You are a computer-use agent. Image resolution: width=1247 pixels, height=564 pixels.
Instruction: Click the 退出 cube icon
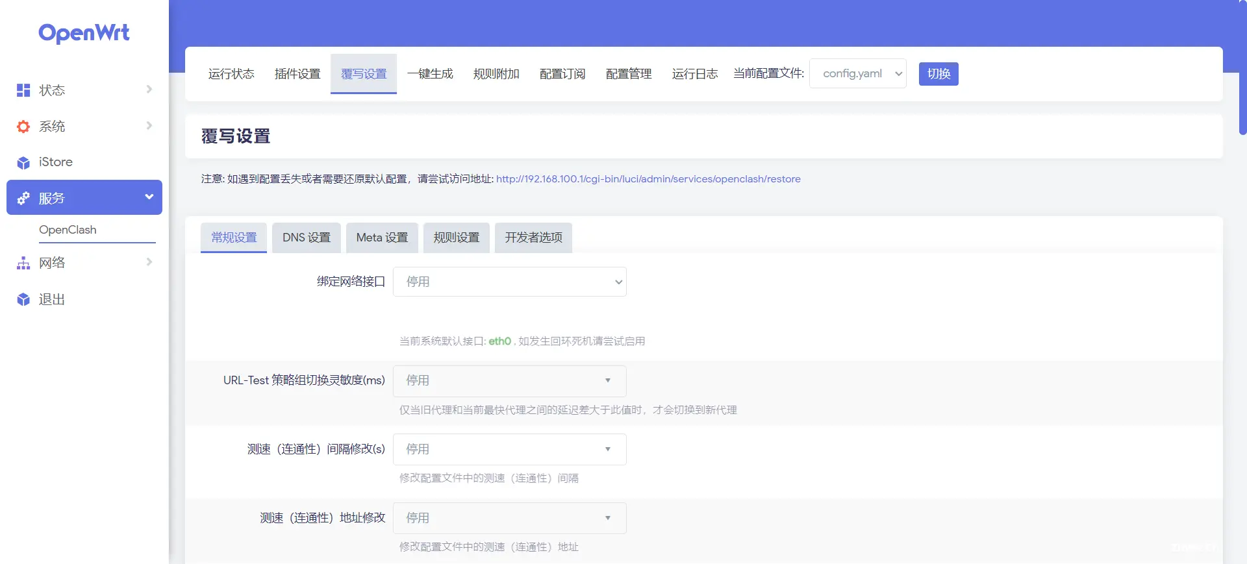(23, 299)
